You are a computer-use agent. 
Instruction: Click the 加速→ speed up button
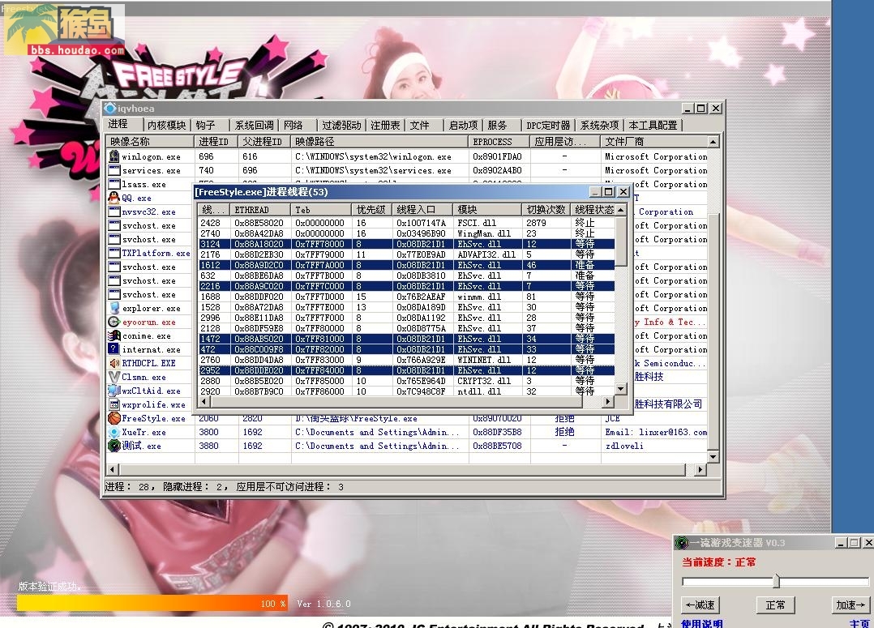pos(850,605)
